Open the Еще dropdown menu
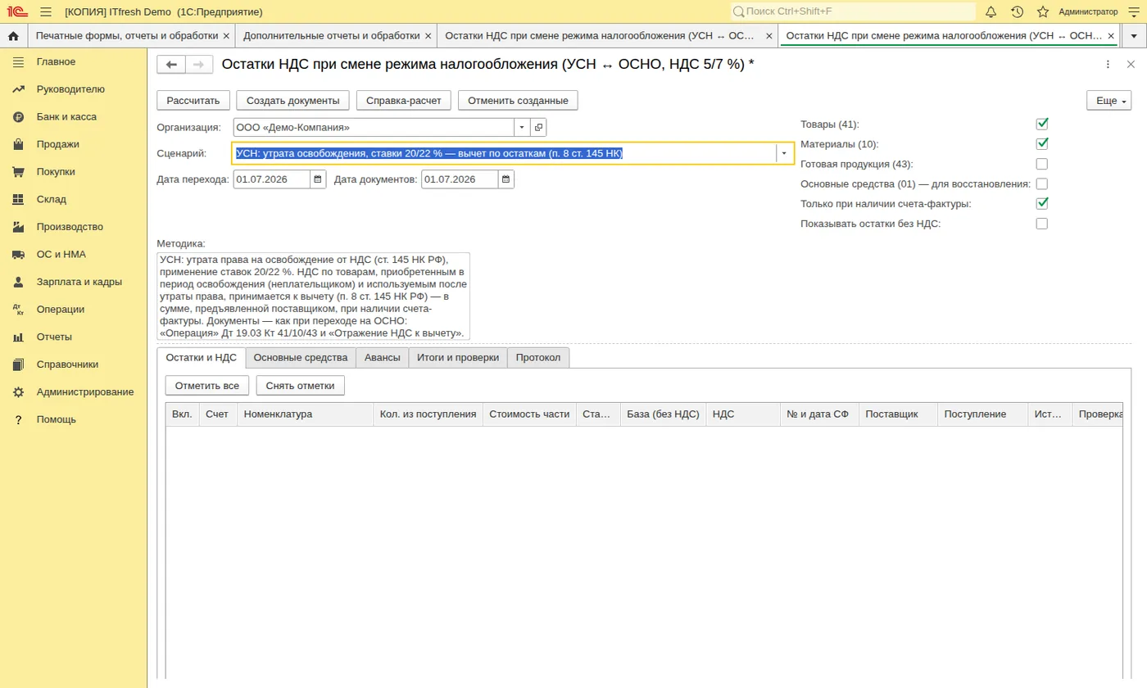The height and width of the screenshot is (688, 1147). pos(1108,100)
